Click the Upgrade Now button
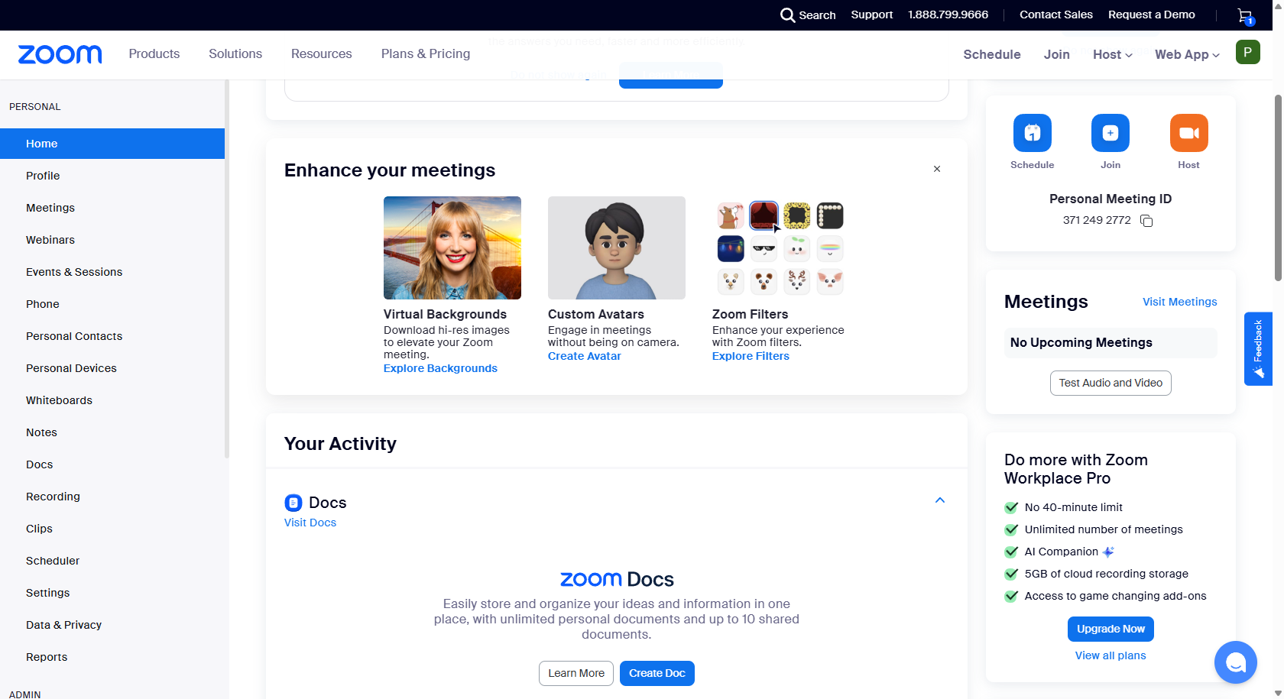 click(x=1111, y=629)
